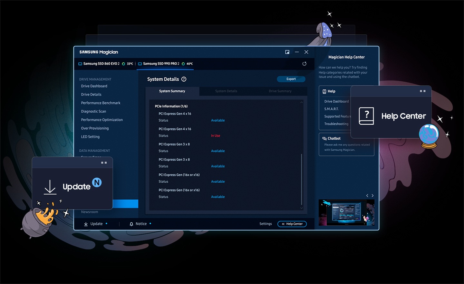Go to the LED Setting page
The height and width of the screenshot is (284, 464).
(90, 137)
